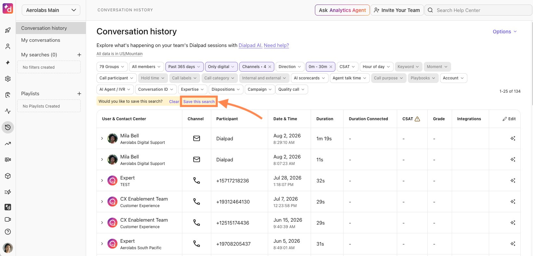Open the help question mark icon

coord(8,232)
